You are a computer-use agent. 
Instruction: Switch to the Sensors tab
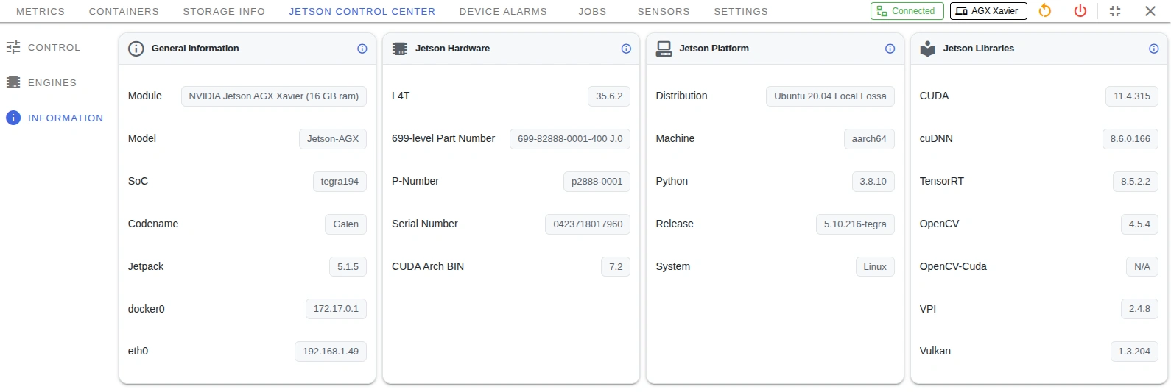coord(664,12)
